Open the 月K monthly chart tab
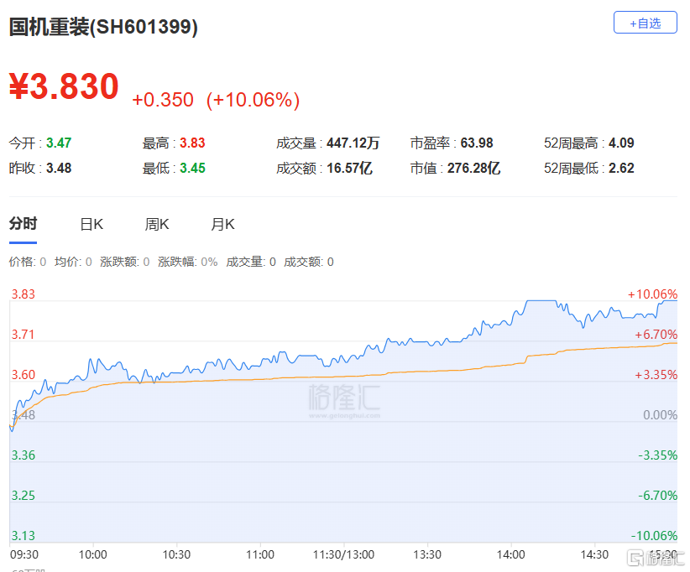Image resolution: width=690 pixels, height=572 pixels. pos(222,224)
